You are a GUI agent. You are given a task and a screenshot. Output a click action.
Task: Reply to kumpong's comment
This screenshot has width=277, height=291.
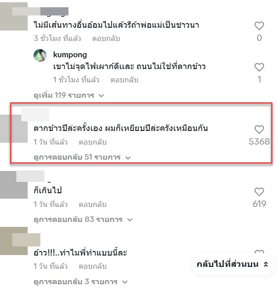point(124,80)
